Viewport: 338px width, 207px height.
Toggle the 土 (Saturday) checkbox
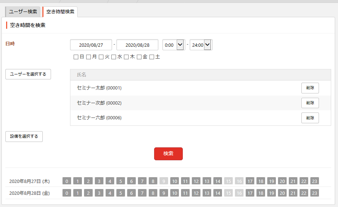click(x=152, y=57)
